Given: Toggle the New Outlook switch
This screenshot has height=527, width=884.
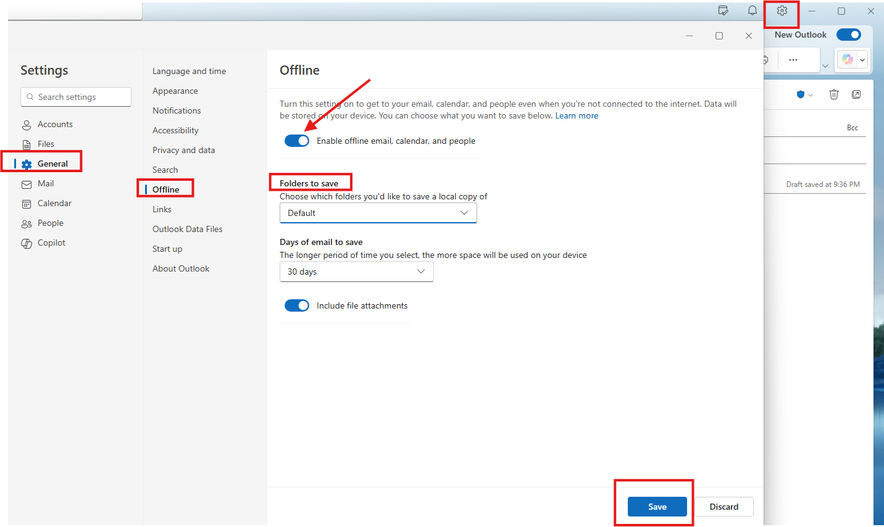Looking at the screenshot, I should pyautogui.click(x=849, y=35).
